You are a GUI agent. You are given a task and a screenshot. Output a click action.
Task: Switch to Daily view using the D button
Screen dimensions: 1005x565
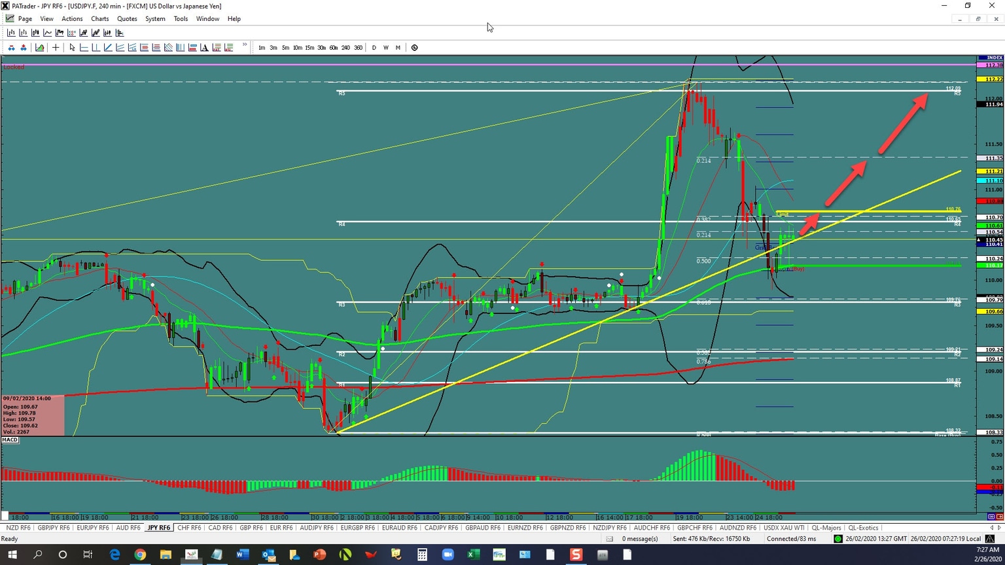point(374,47)
